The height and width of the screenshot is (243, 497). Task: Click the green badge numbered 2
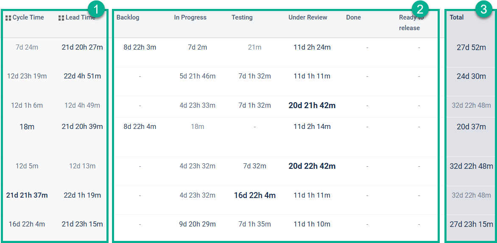(420, 9)
